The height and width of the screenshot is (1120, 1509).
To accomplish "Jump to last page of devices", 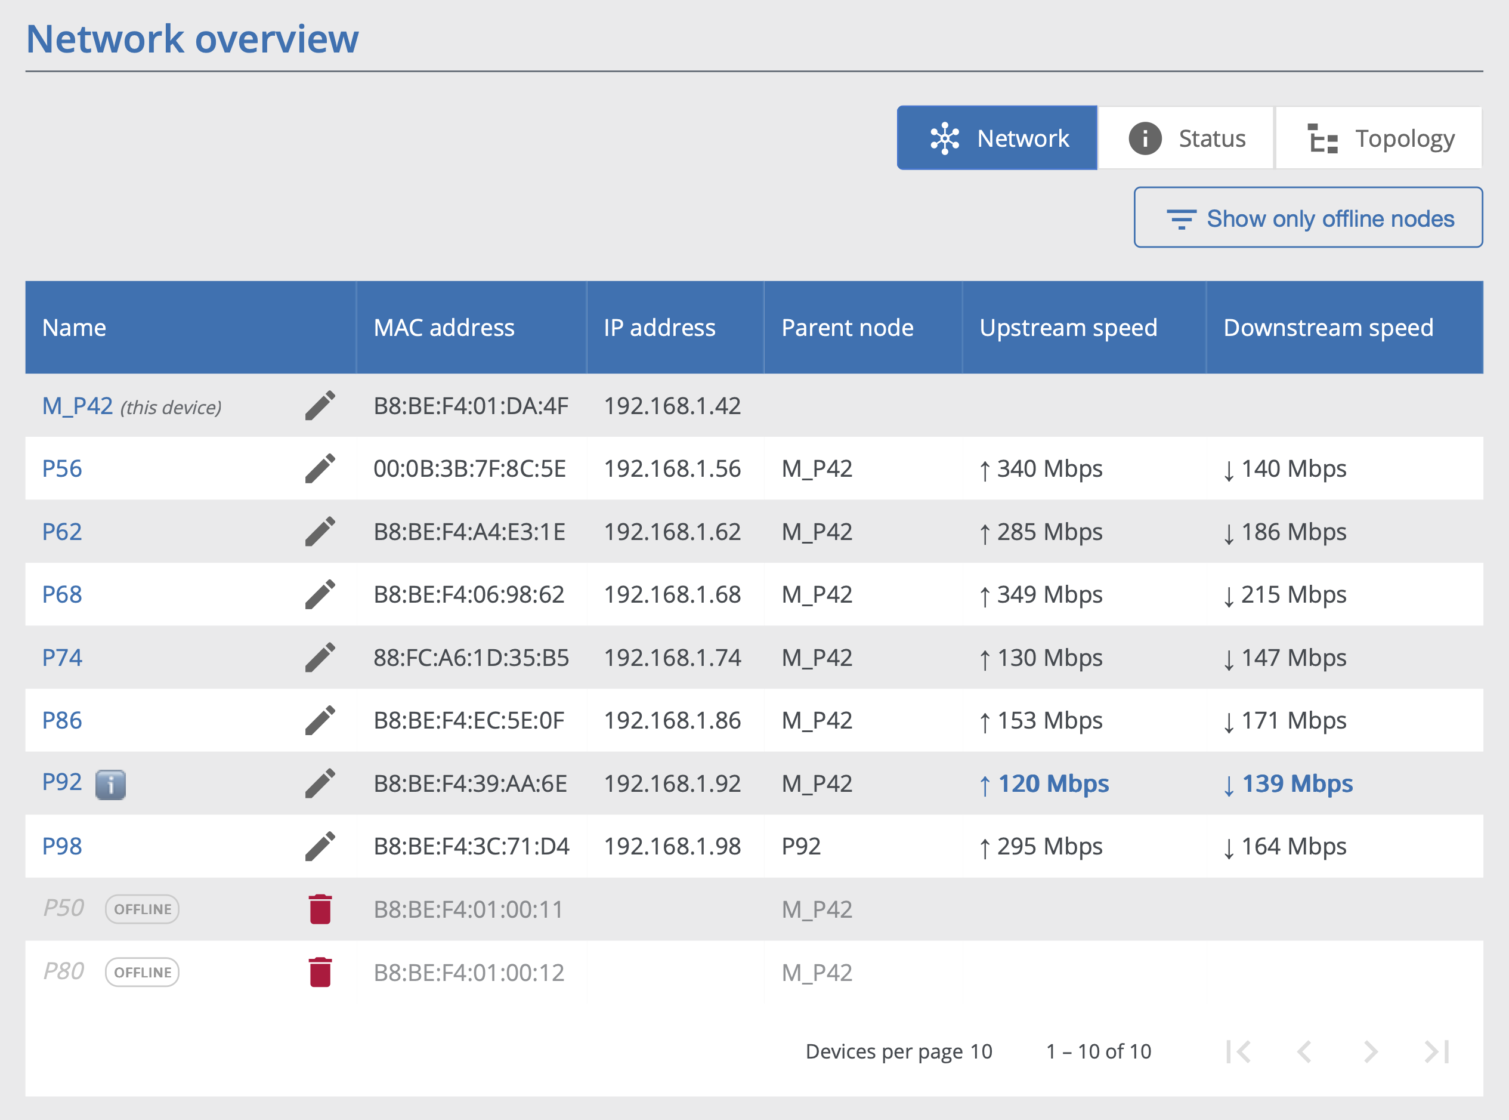I will 1436,1051.
